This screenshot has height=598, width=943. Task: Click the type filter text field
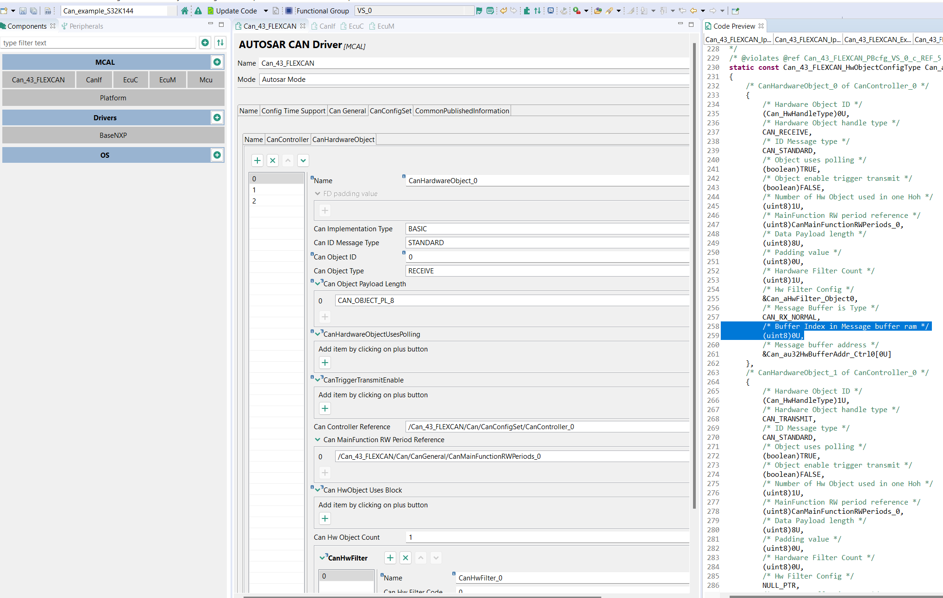(98, 43)
